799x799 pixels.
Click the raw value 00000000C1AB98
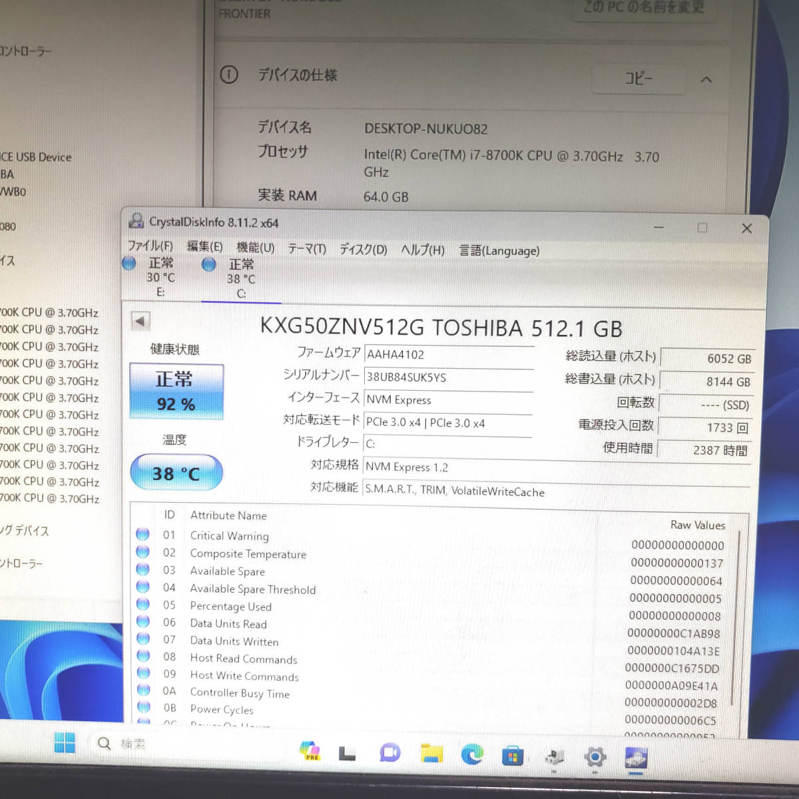[x=674, y=634]
